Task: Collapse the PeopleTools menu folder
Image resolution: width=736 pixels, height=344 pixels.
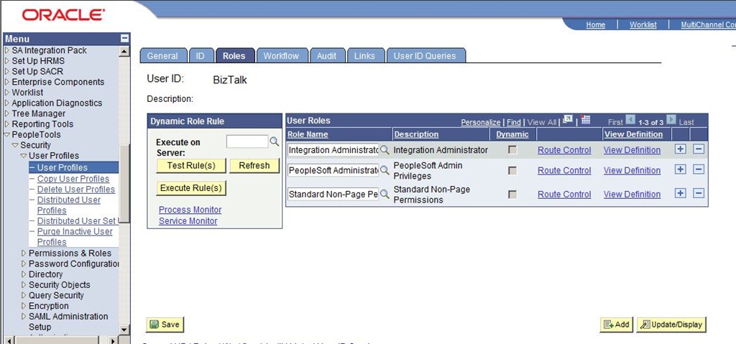Action: [7, 135]
